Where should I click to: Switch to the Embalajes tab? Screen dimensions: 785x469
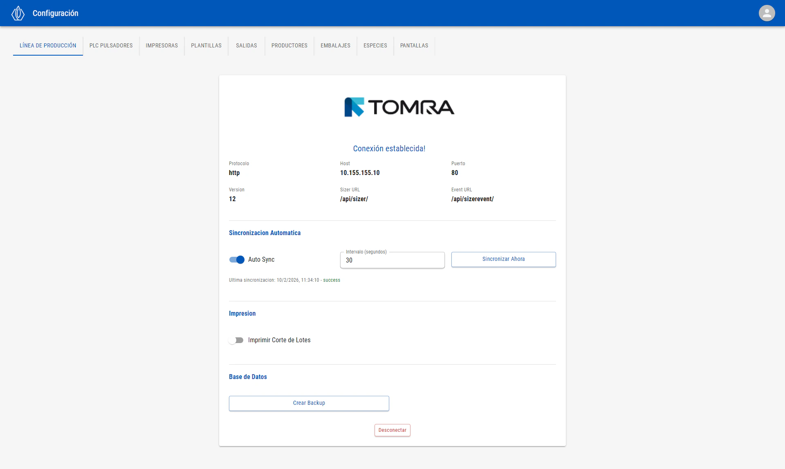point(335,45)
